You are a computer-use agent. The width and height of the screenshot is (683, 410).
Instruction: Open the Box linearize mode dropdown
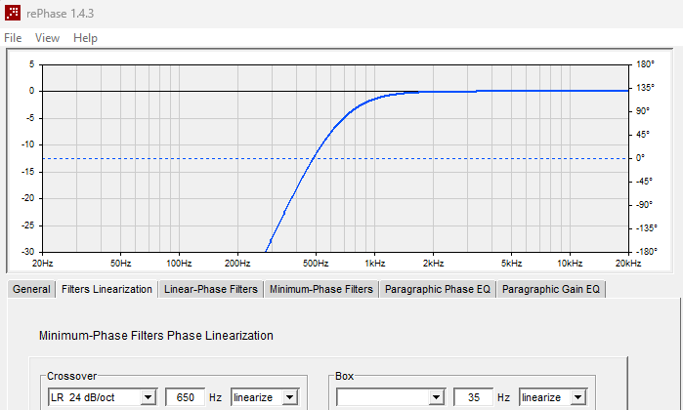[x=578, y=397]
